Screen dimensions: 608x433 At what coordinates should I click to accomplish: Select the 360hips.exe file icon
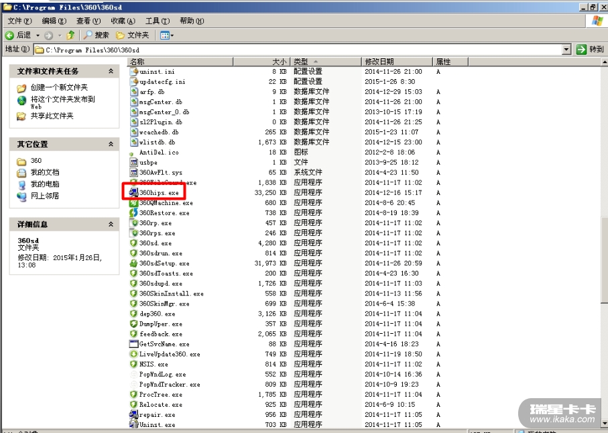(134, 192)
